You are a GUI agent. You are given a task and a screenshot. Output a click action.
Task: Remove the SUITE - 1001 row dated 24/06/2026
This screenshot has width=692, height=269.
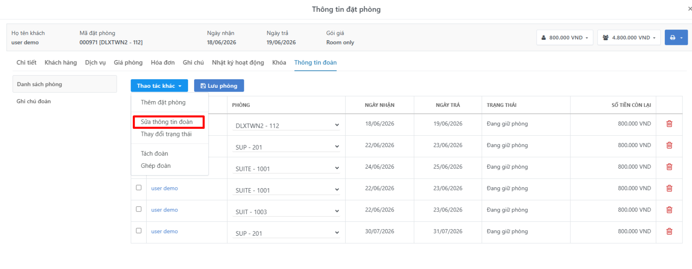[x=669, y=167]
